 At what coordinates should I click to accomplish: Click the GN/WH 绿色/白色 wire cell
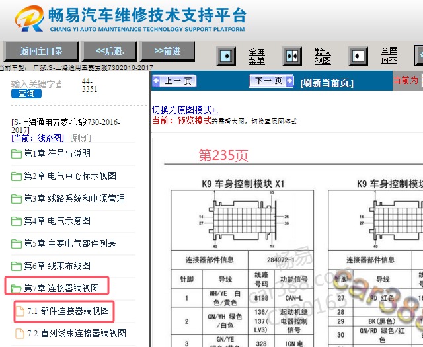click(x=225, y=321)
